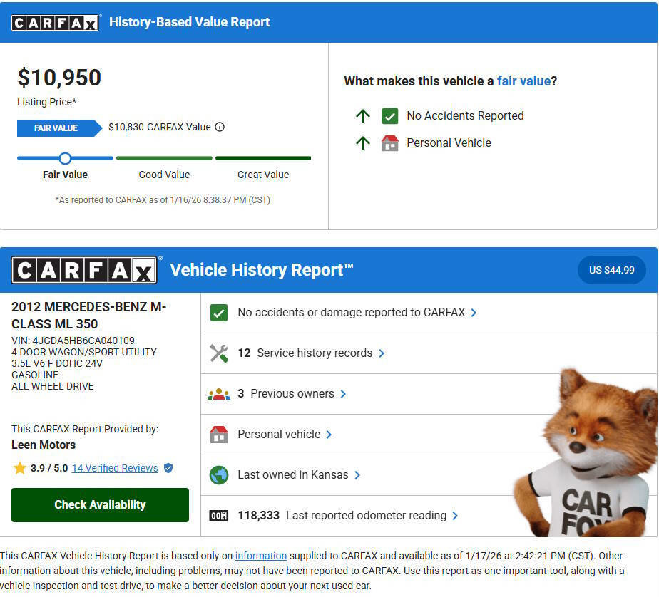Click the US $44.99 price badge
This screenshot has height=597, width=659.
click(611, 270)
